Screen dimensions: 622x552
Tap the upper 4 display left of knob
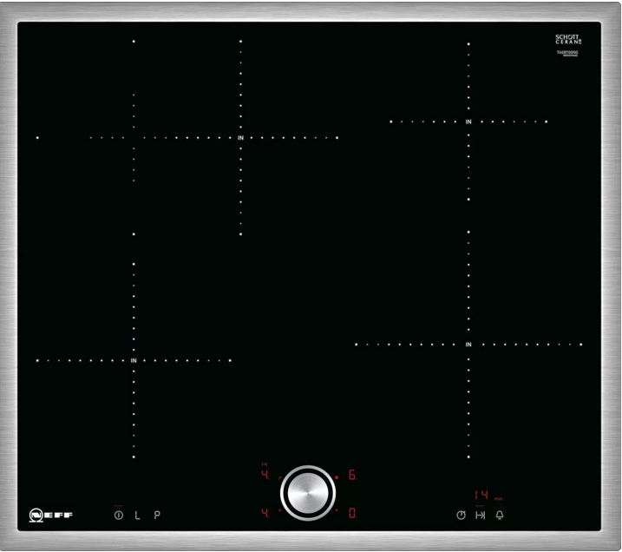coord(265,476)
